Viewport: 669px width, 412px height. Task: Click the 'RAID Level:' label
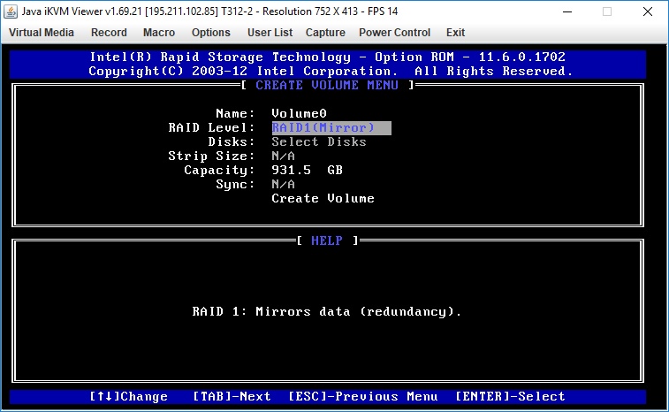pos(211,127)
